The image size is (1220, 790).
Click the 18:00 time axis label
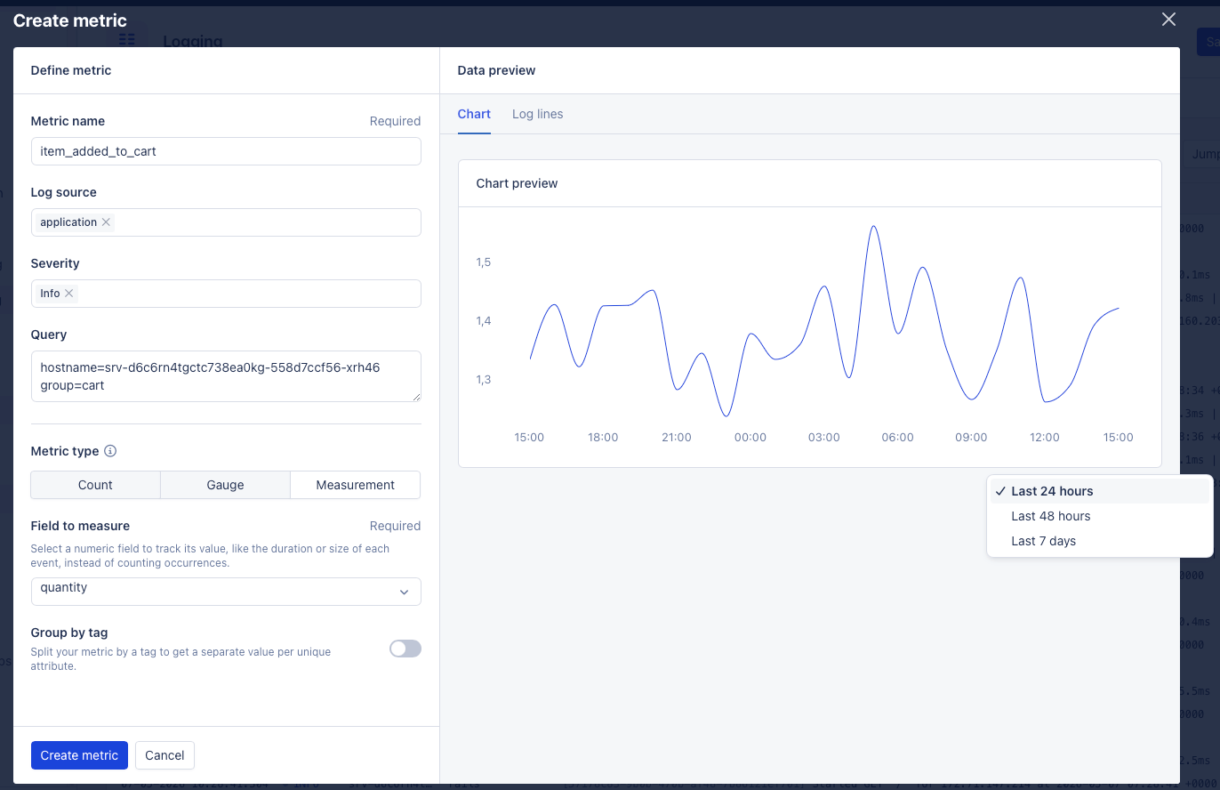[603, 437]
